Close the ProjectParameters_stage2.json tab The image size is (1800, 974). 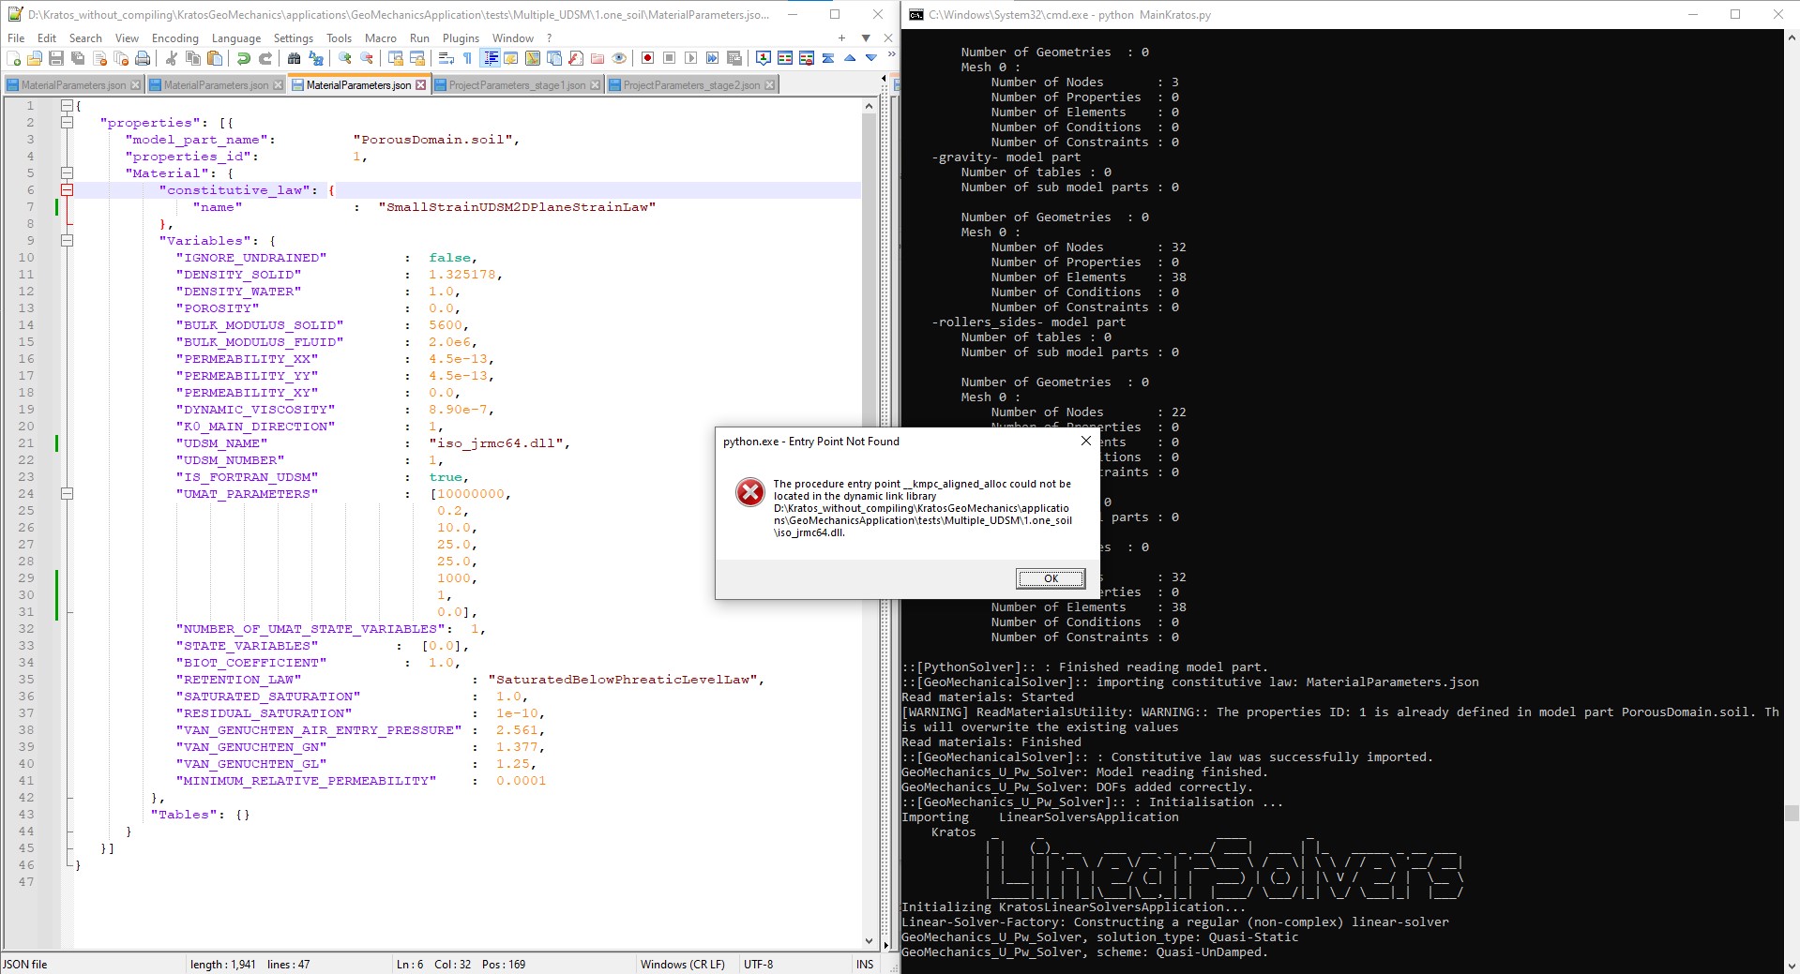pos(769,85)
